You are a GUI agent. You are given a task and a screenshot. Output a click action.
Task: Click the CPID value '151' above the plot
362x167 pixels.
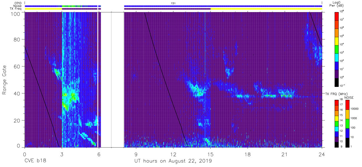click(x=173, y=3)
